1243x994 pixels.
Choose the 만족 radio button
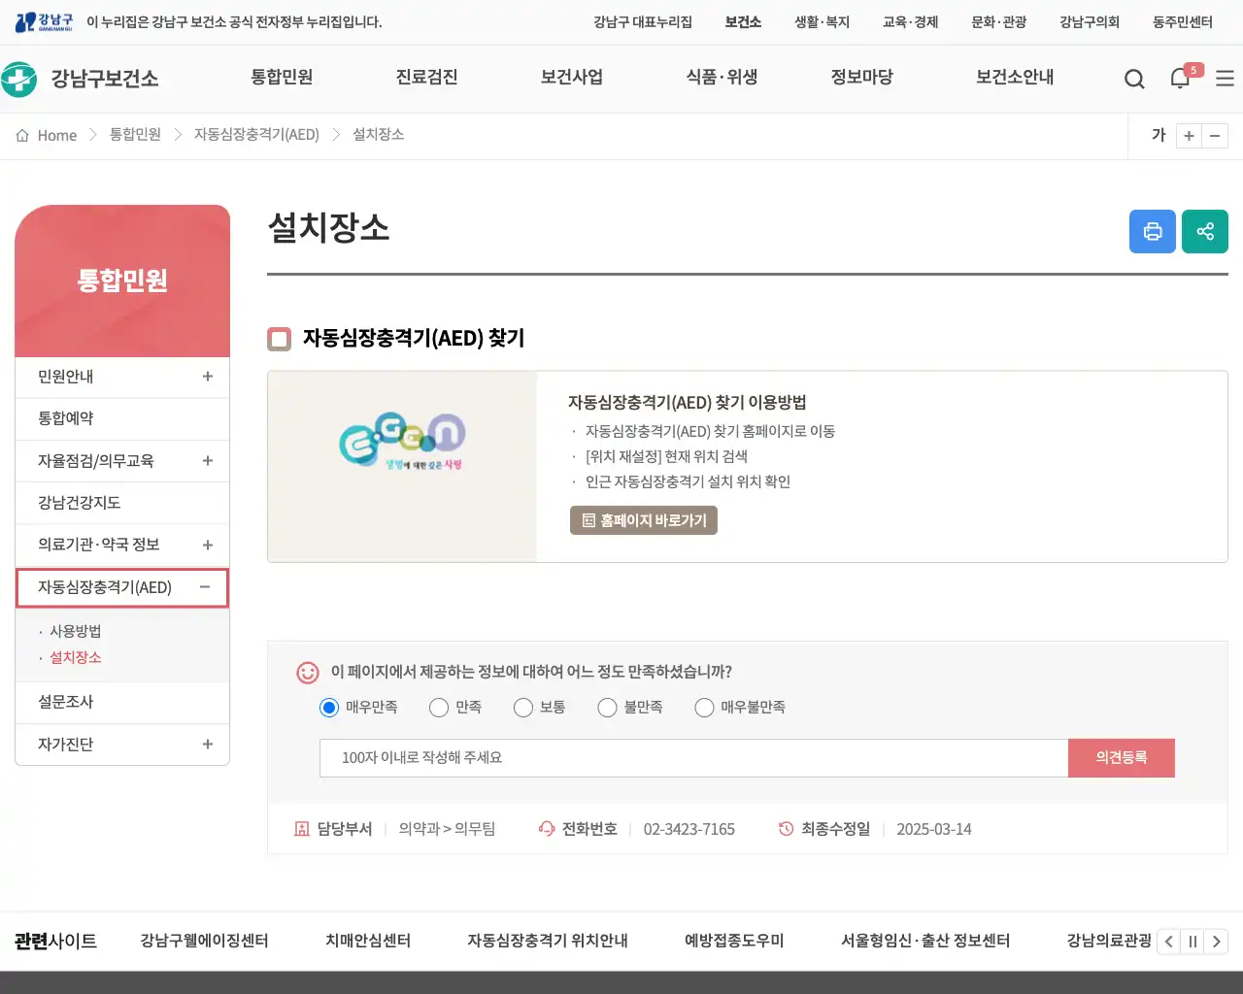click(438, 707)
